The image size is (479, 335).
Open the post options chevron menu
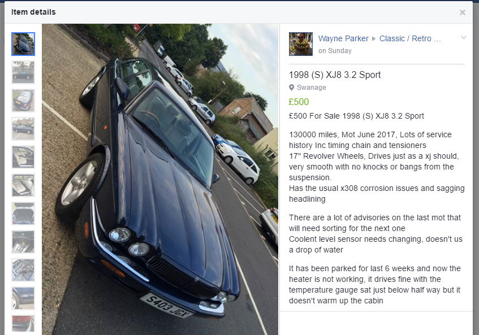[x=463, y=37]
